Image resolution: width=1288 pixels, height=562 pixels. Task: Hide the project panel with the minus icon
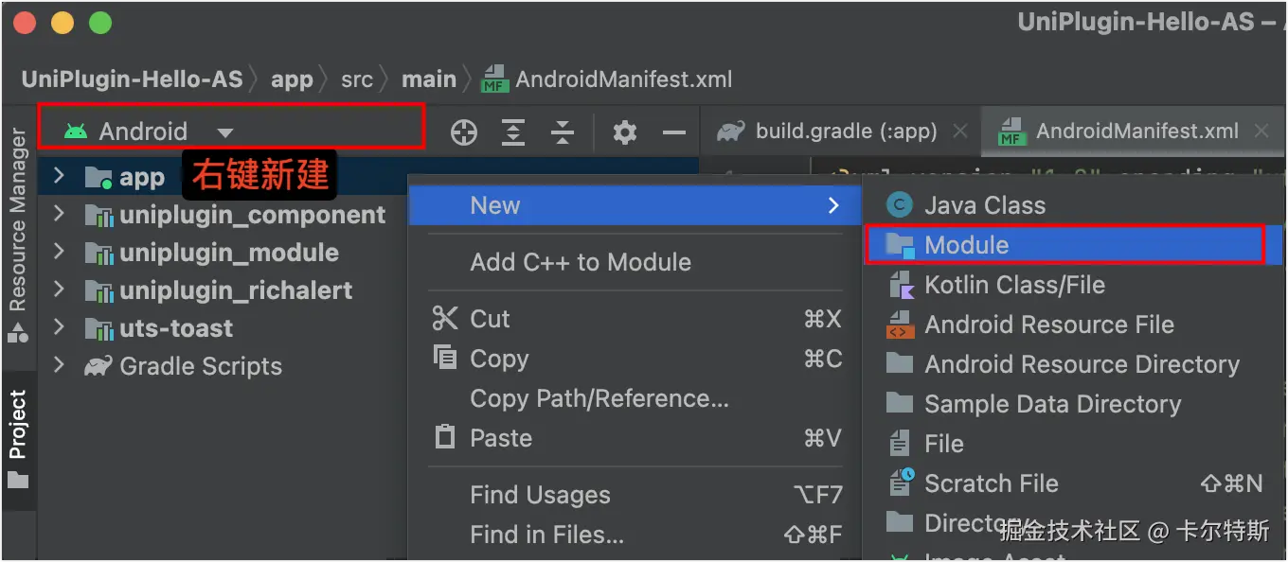[674, 132]
